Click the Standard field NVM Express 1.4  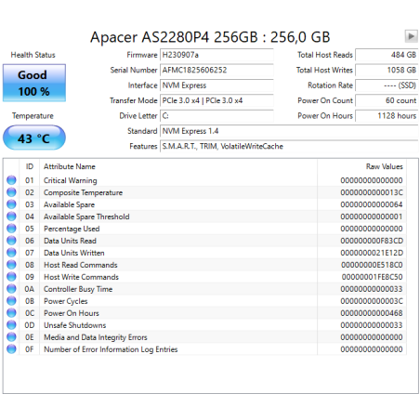[x=289, y=131]
